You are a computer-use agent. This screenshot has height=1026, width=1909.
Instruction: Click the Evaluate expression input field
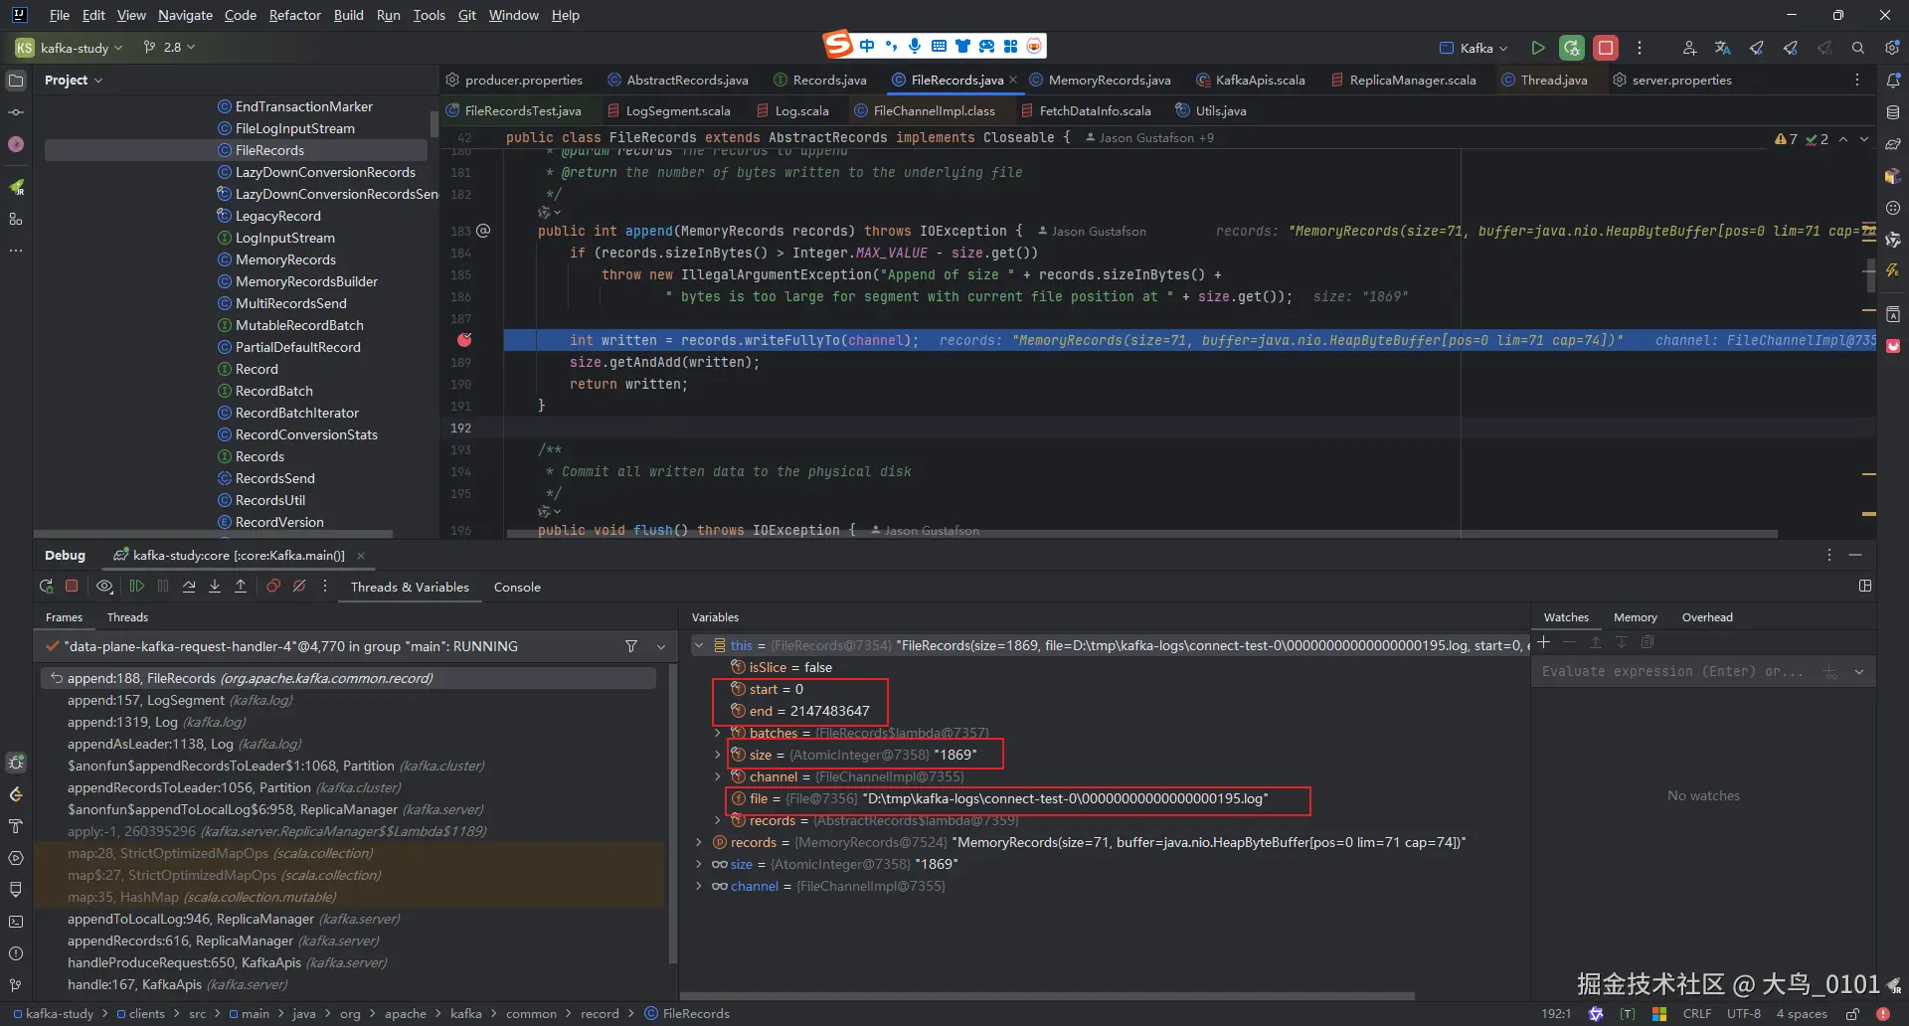1675,672
